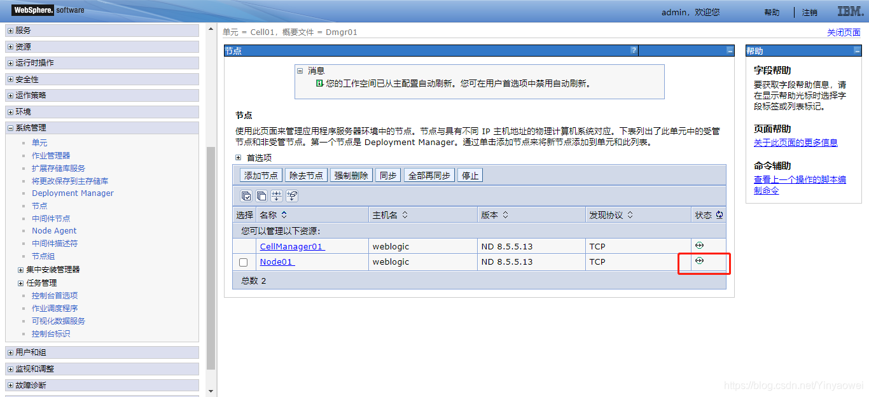Sort nodes table by 主机名 column
This screenshot has width=869, height=397.
[405, 215]
